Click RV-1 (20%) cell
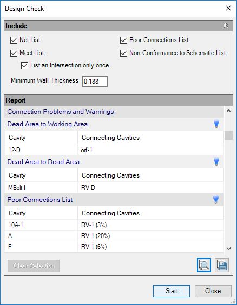This screenshot has height=305, width=237. pyautogui.click(x=150, y=236)
